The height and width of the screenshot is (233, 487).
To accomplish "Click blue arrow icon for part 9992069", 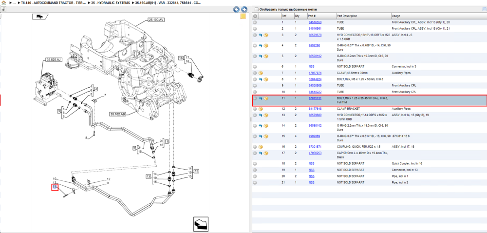I will [x=261, y=136].
